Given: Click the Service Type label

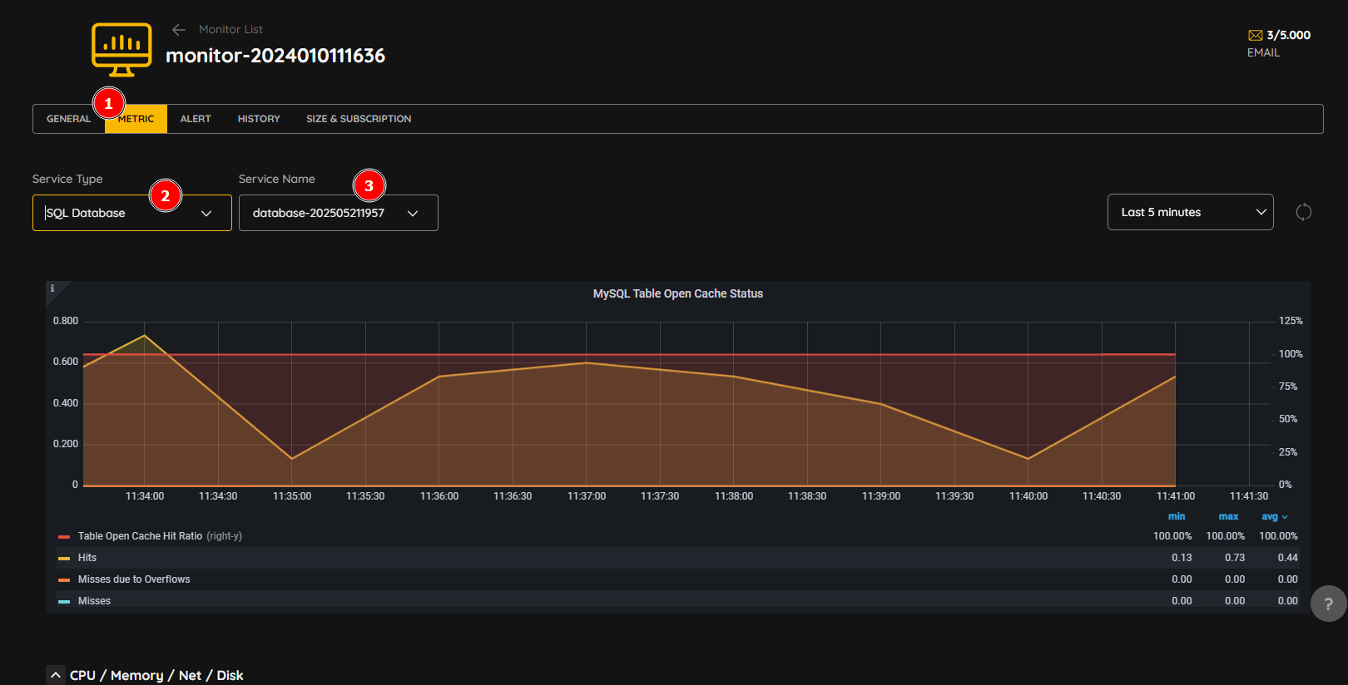Looking at the screenshot, I should pyautogui.click(x=67, y=179).
